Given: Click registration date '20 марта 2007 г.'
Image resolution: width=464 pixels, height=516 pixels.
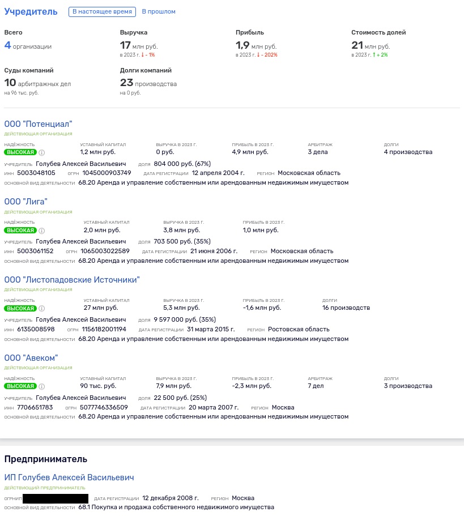Looking at the screenshot, I should click(214, 407).
